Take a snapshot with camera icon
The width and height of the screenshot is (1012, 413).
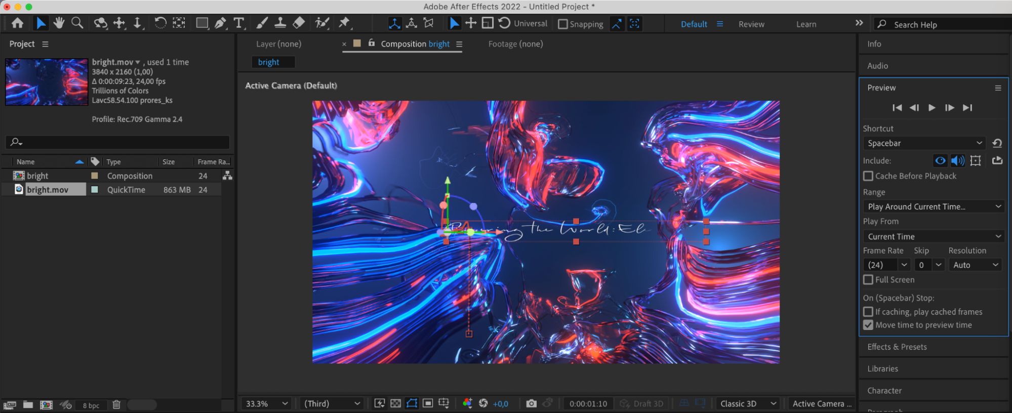[x=531, y=403]
